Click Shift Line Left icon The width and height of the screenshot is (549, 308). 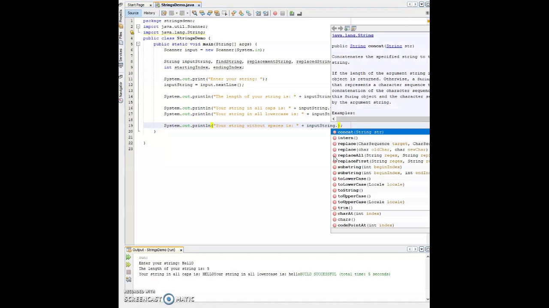point(258,13)
